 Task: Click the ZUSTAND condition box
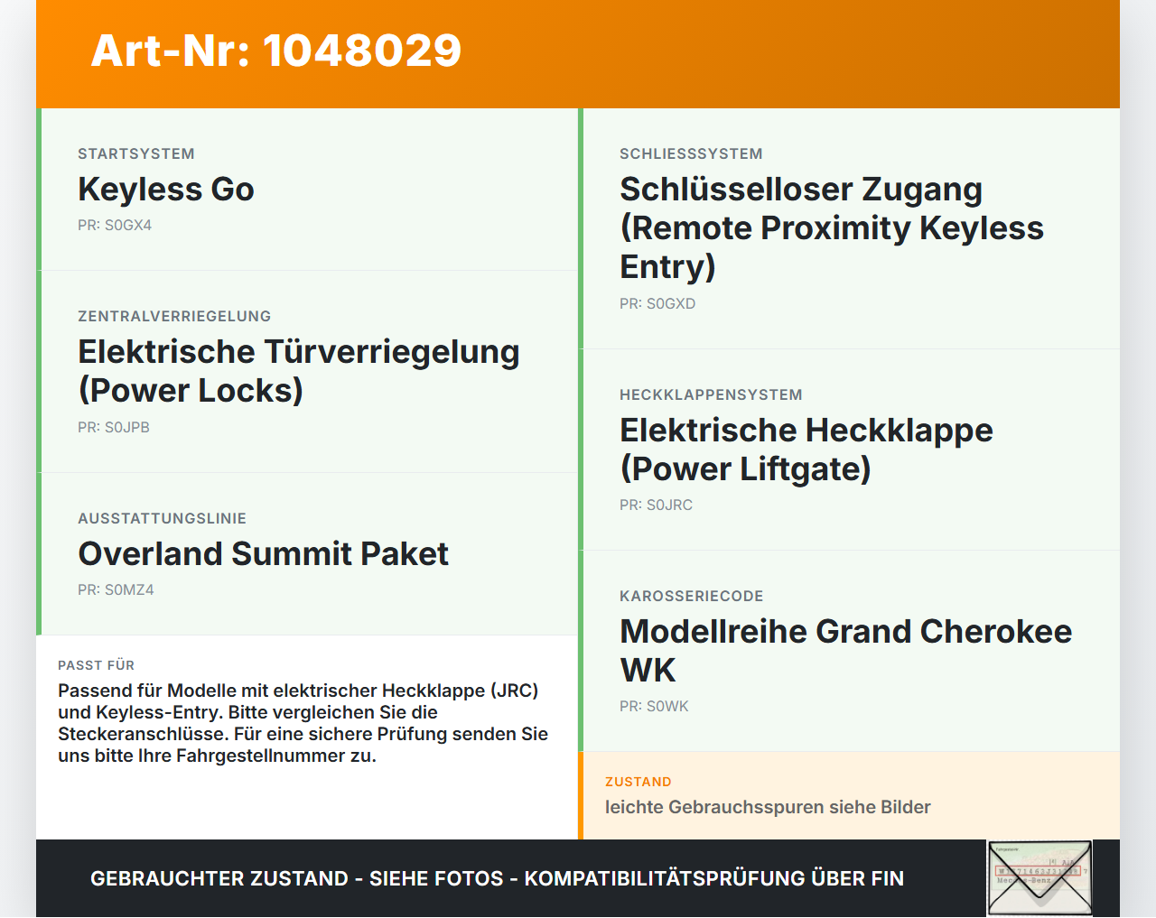(849, 796)
